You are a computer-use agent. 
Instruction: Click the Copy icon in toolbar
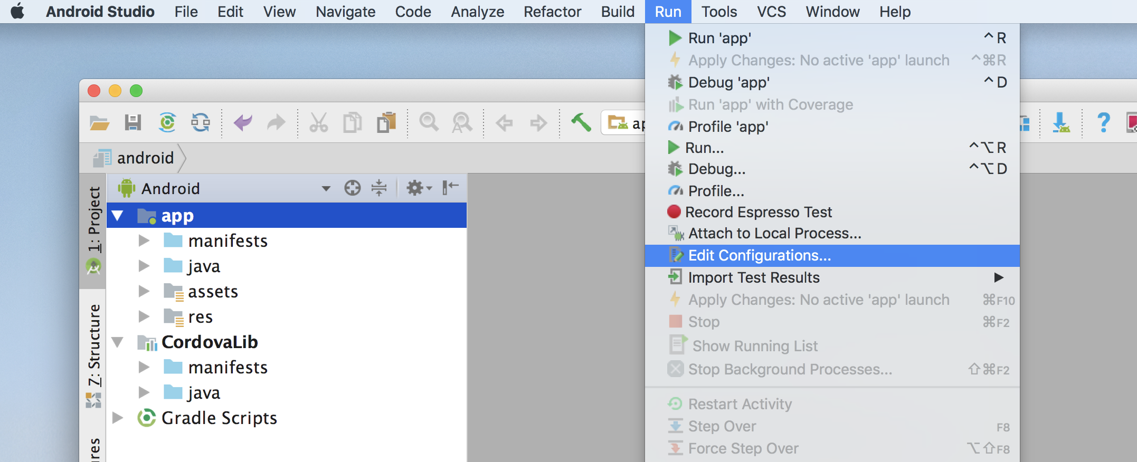pyautogui.click(x=352, y=123)
